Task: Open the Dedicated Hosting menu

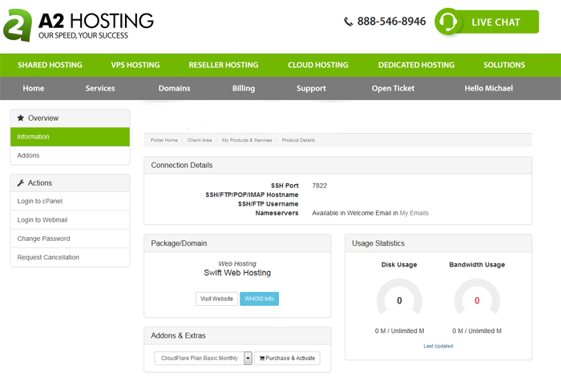Action: click(x=417, y=65)
